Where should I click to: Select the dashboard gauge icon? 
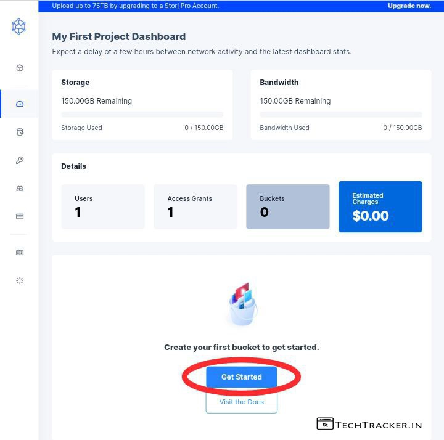tap(20, 104)
